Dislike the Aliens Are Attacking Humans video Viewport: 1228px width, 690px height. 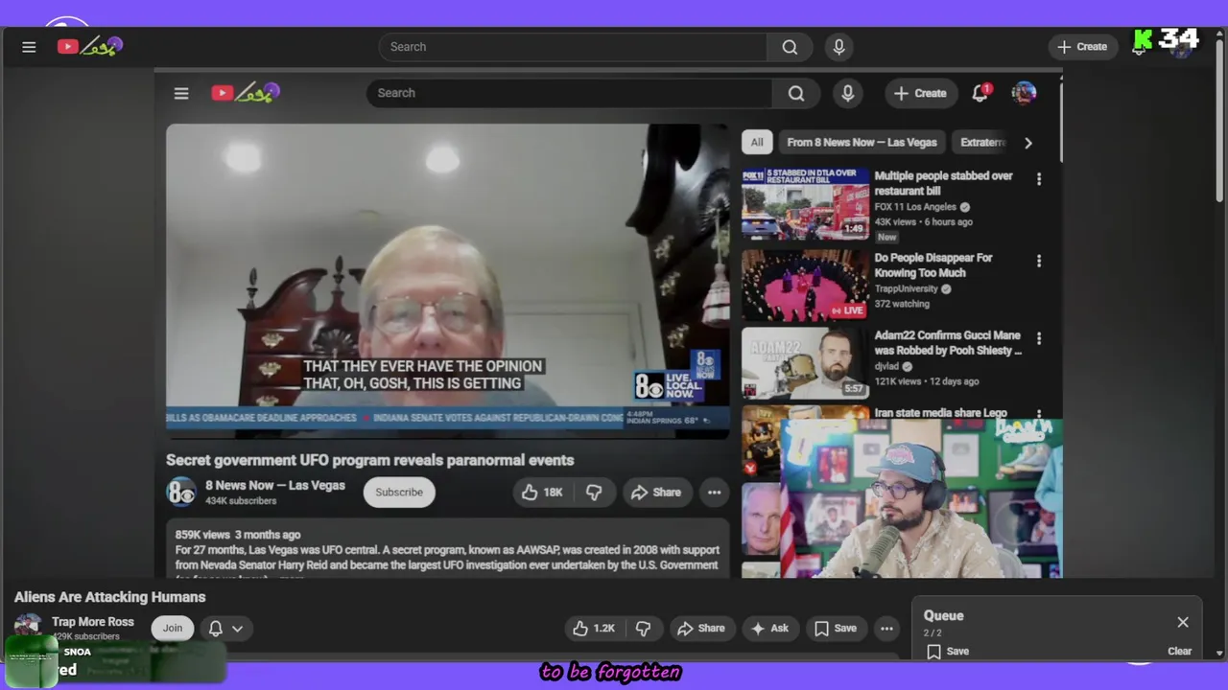pyautogui.click(x=644, y=629)
